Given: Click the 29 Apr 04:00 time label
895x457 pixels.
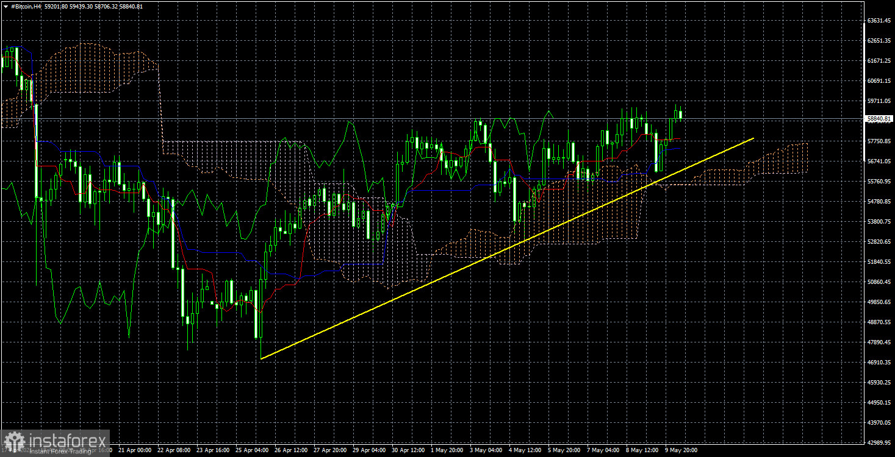Looking at the screenshot, I should [368, 450].
